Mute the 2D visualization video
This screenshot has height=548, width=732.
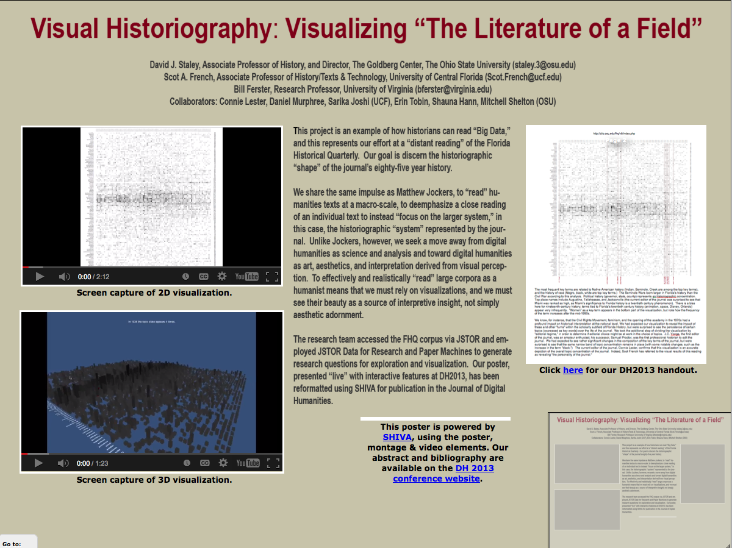click(x=63, y=276)
